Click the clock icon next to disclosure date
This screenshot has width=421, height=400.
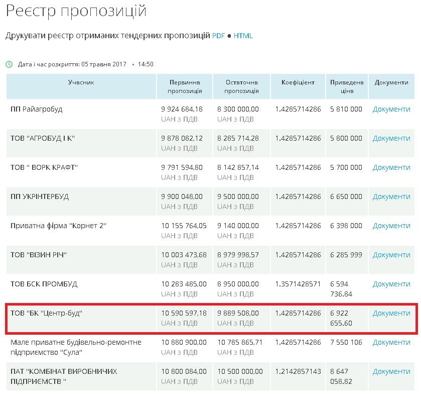point(8,64)
